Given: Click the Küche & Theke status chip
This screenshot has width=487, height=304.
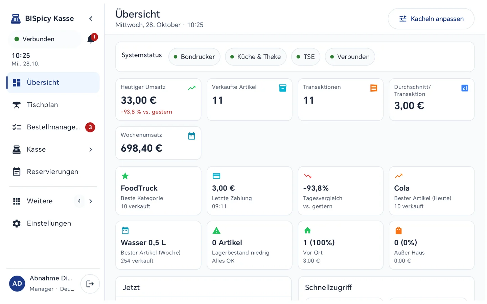Looking at the screenshot, I should (x=255, y=57).
